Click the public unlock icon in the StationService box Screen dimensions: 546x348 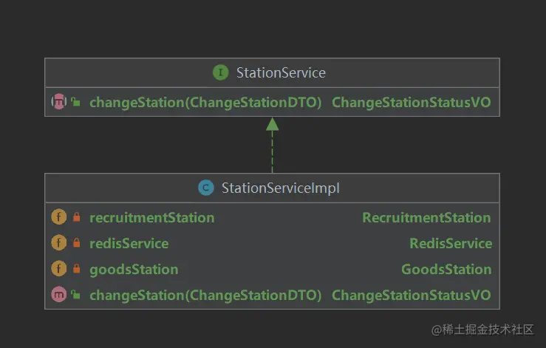click(x=76, y=103)
